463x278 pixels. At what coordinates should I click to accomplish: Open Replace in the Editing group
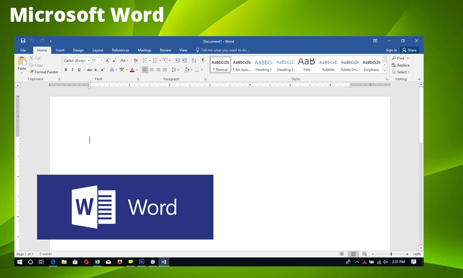click(x=400, y=65)
